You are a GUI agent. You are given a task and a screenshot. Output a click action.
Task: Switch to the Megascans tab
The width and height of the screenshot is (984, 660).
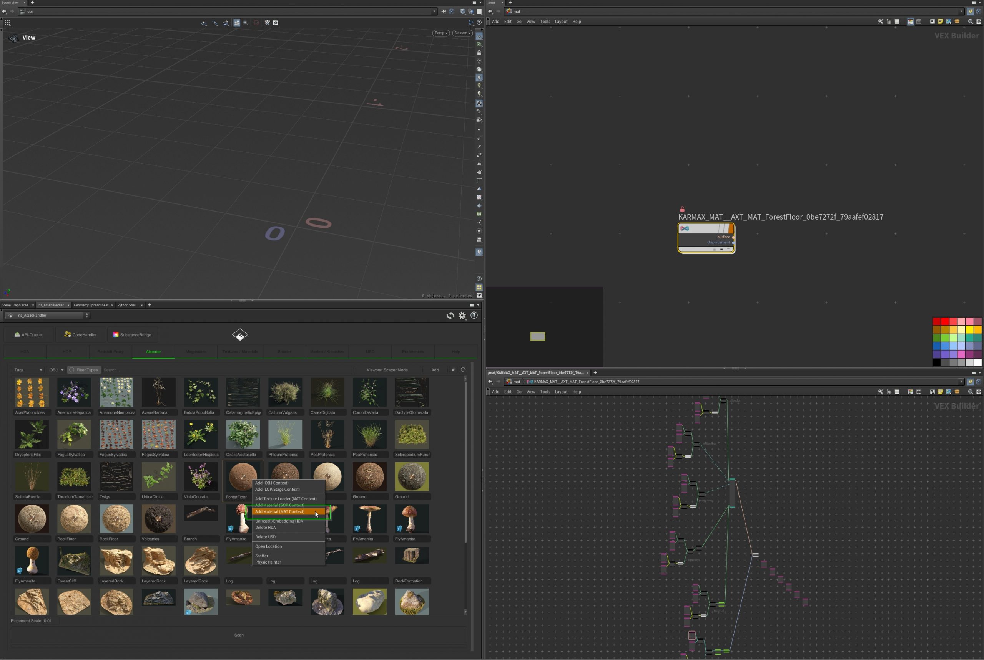tap(196, 351)
